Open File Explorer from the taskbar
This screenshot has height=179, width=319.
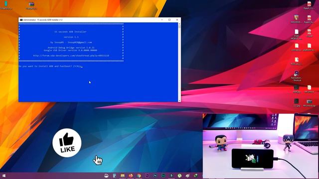123,176
